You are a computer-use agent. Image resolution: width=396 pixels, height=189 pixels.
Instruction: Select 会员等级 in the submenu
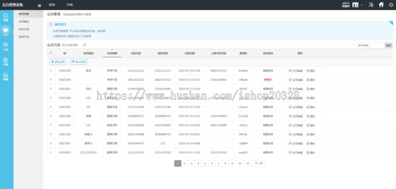[x=24, y=22]
